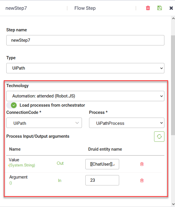Click the Flow Step header label
The height and width of the screenshot is (207, 175).
pos(85,8)
